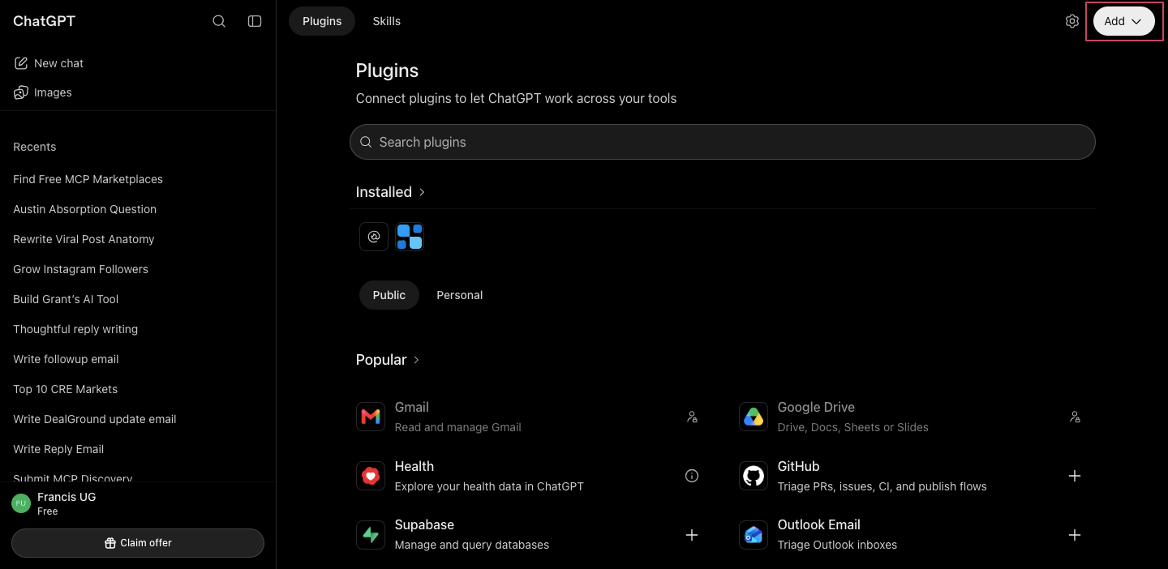Click the GitHub logo icon

click(x=754, y=476)
